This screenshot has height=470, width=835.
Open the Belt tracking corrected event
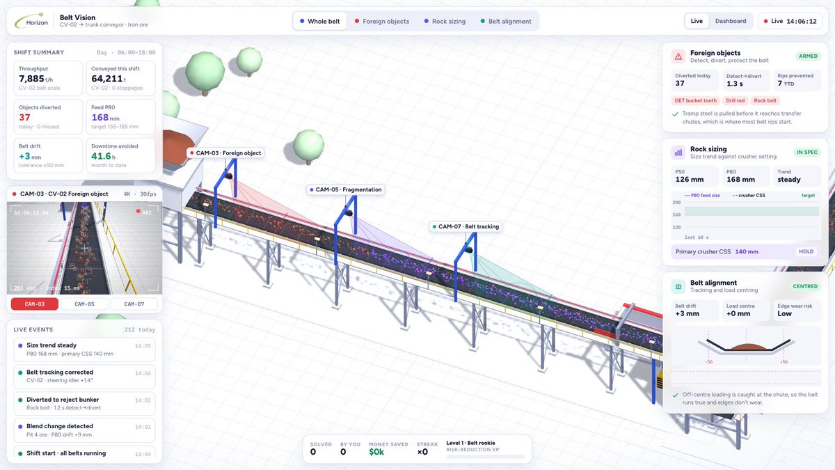click(84, 377)
